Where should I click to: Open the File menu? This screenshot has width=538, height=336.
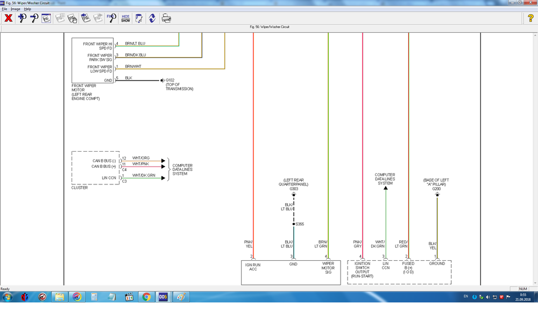pos(4,9)
